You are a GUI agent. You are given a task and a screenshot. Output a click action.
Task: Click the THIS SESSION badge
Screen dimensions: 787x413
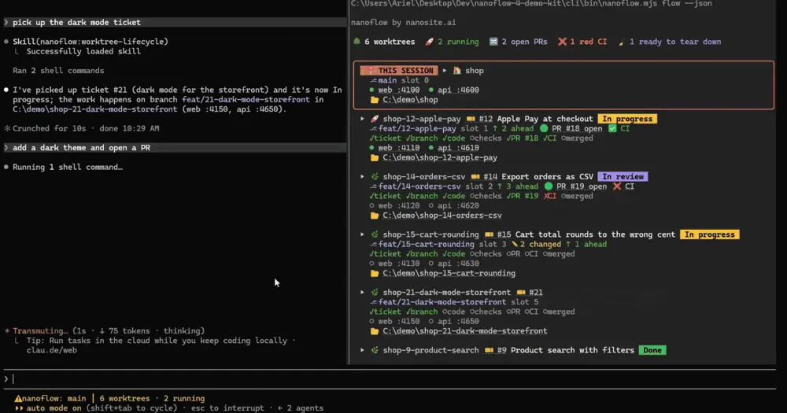[x=399, y=70]
